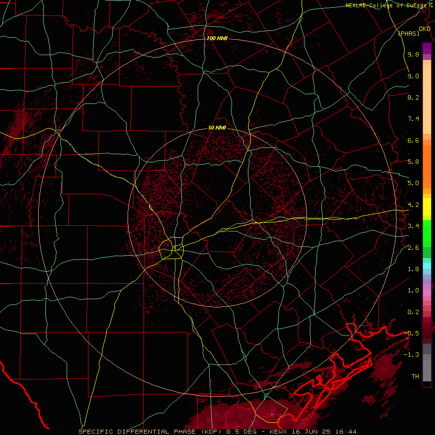The image size is (435, 435).
Task: Click the 1.8 scale value
Action: (x=413, y=269)
